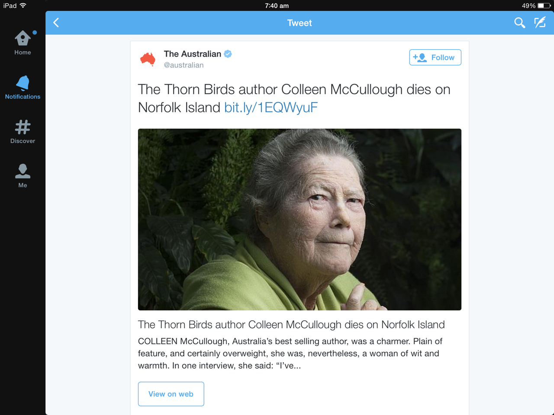Tap the battery icon in the status bar

click(x=544, y=6)
